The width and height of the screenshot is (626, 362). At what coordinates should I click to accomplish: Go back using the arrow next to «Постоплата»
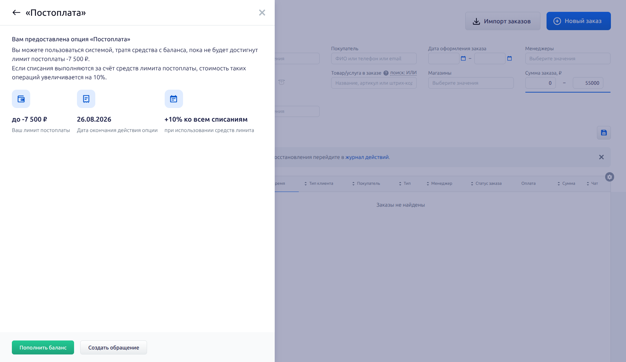coord(16,13)
